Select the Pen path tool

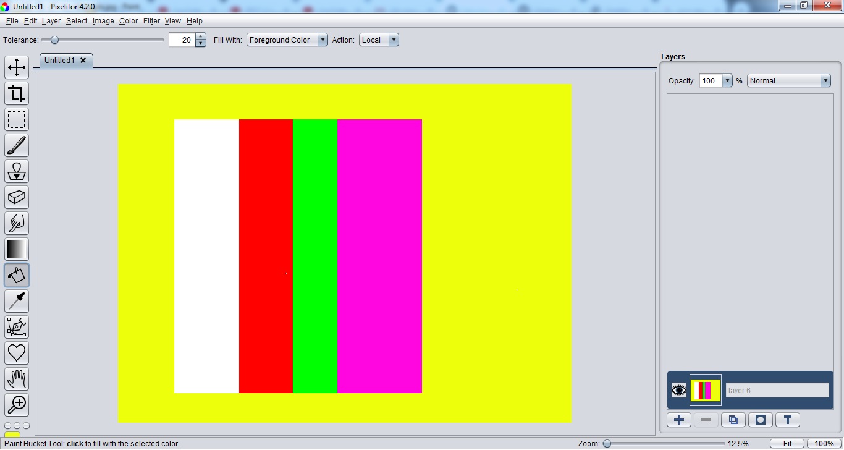[17, 327]
